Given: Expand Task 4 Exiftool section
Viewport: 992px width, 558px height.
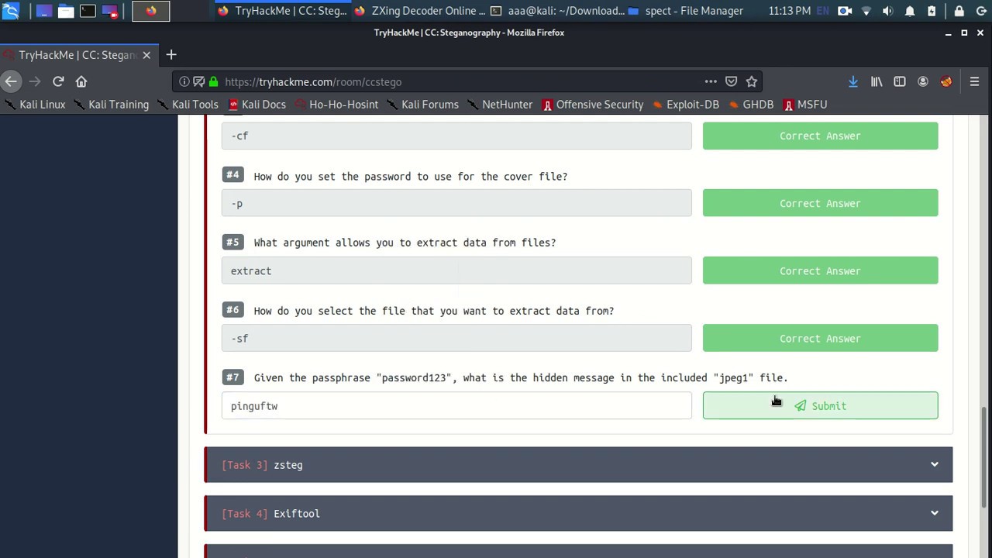Looking at the screenshot, I should 578,513.
